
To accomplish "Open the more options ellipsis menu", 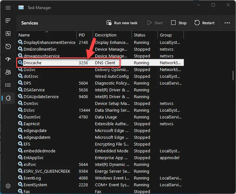I will coord(227,23).
